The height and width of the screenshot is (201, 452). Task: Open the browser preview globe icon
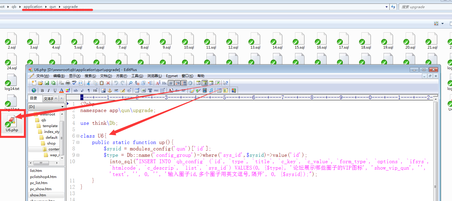(x=34, y=90)
